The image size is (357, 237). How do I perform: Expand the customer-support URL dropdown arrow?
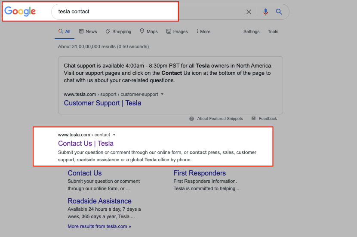point(162,94)
